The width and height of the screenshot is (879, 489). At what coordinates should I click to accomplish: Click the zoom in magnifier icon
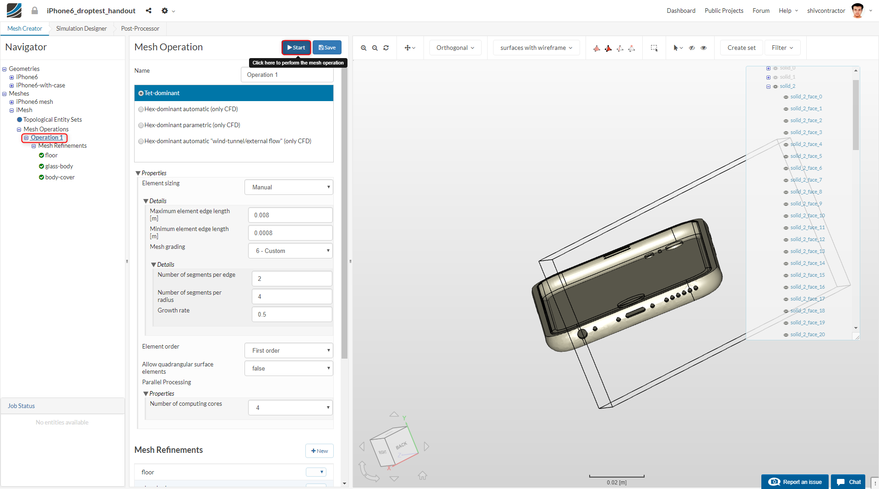(x=364, y=48)
